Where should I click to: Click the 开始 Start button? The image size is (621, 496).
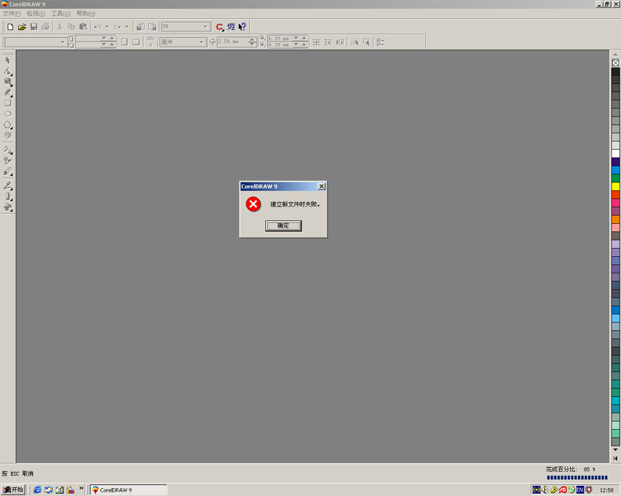(x=13, y=489)
